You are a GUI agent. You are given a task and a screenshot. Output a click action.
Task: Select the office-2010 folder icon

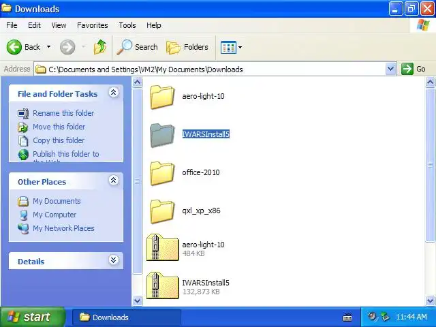[x=162, y=173]
